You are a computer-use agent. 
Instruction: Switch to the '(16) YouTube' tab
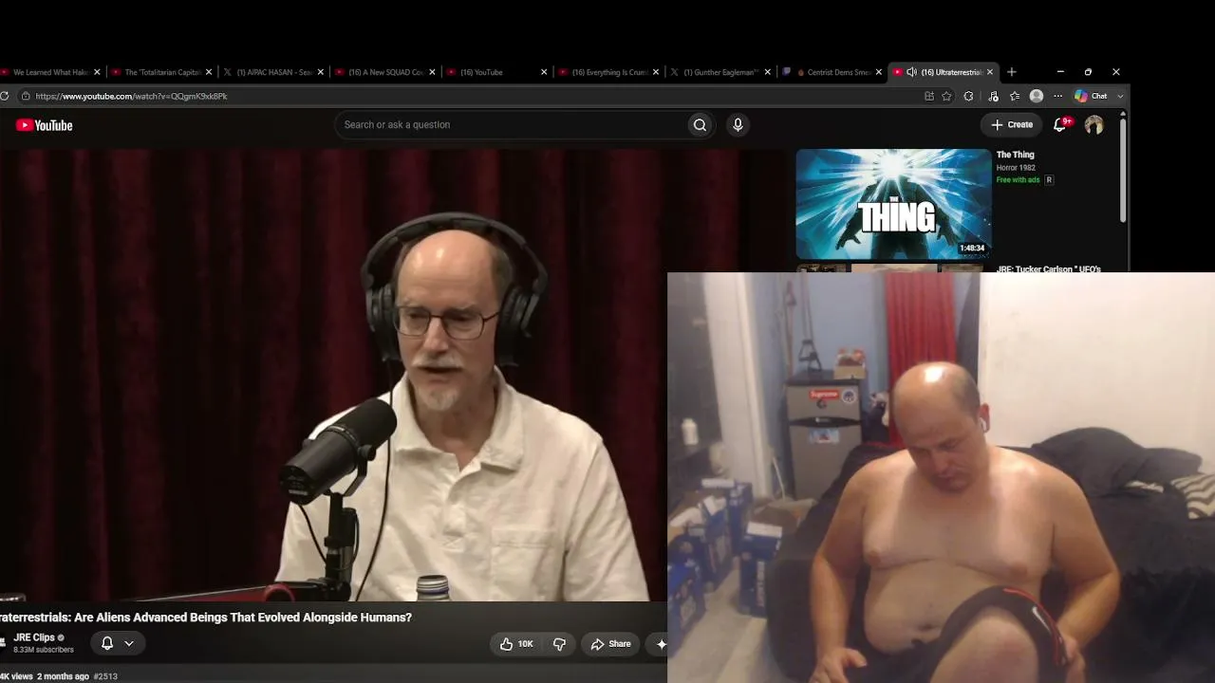click(495, 72)
